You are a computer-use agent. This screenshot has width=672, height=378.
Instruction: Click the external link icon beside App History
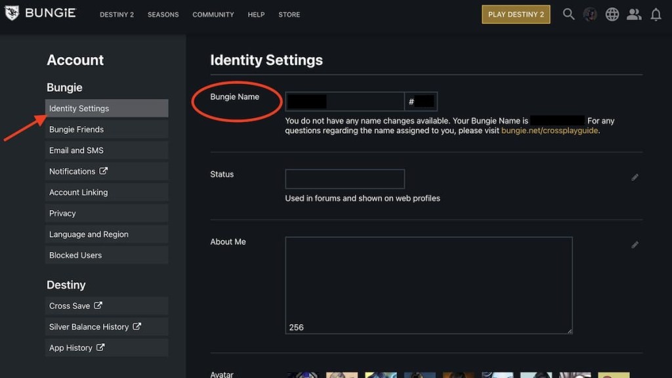point(100,348)
